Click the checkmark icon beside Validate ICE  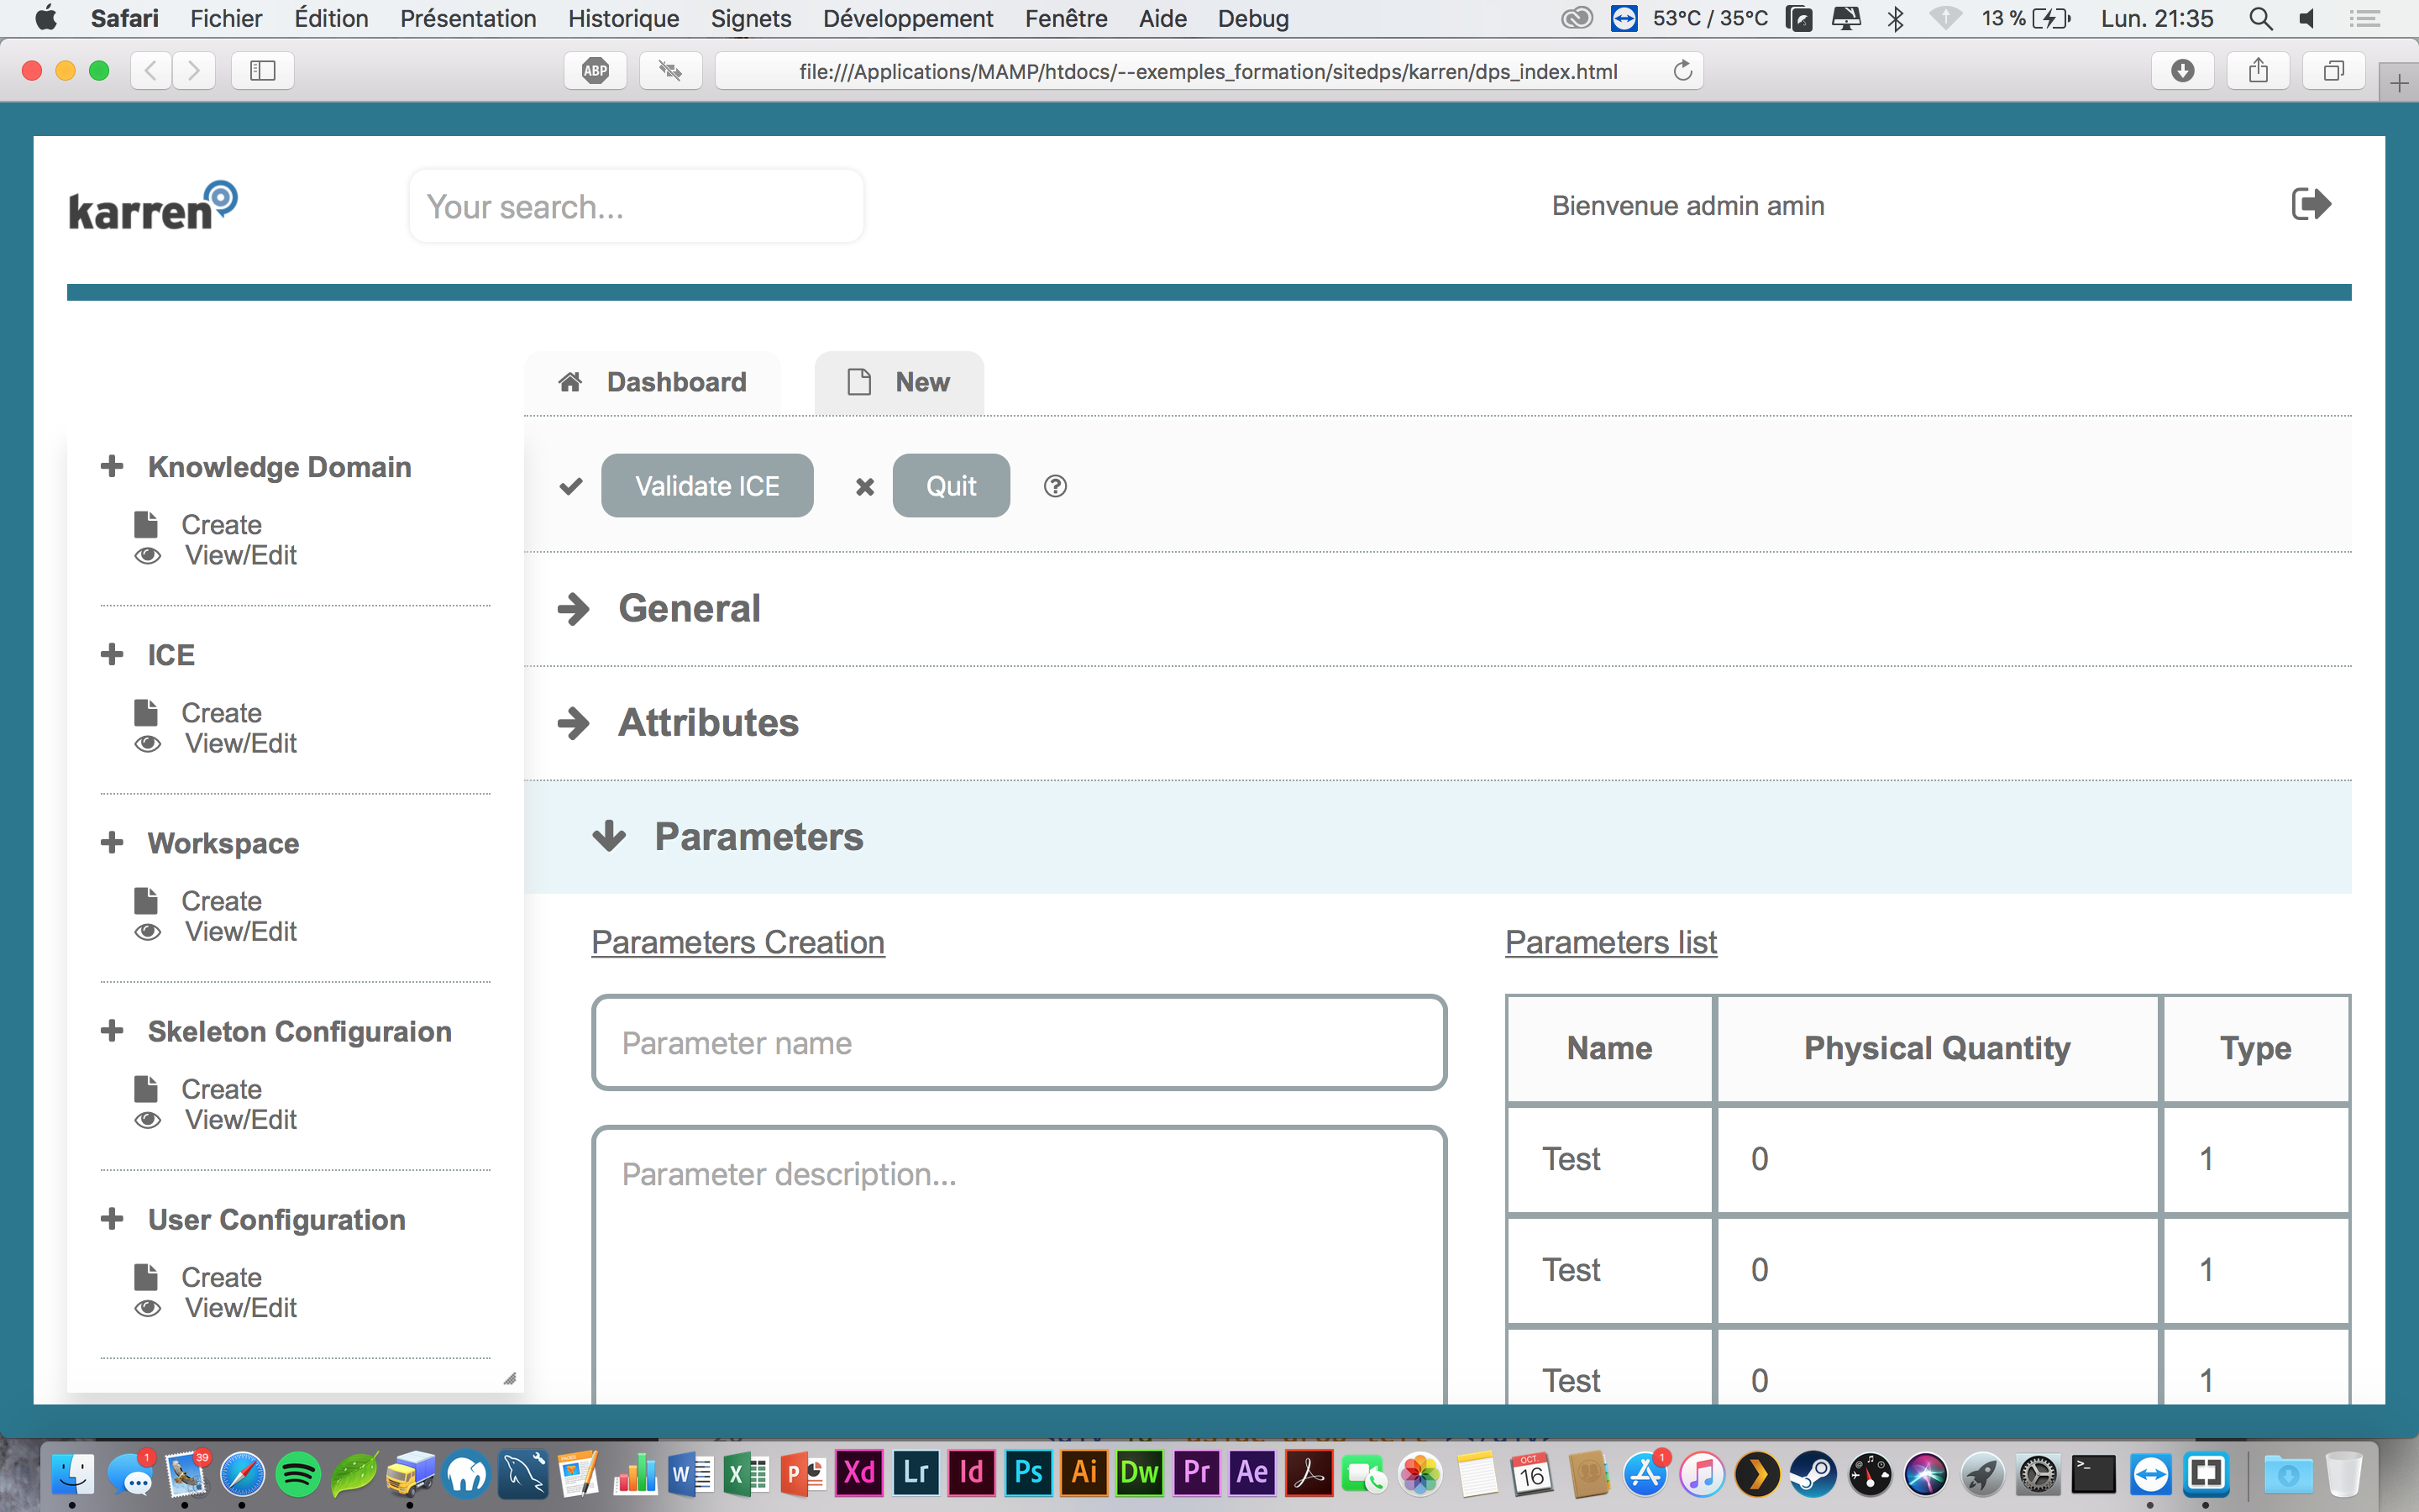tap(571, 486)
